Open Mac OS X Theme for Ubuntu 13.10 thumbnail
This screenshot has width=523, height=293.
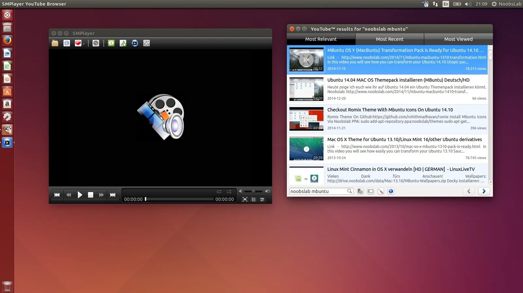[x=306, y=149]
